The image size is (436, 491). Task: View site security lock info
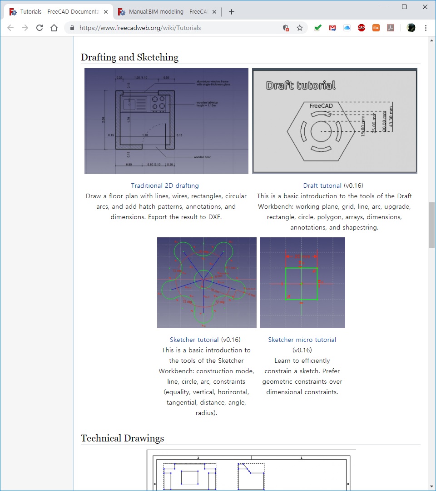(72, 28)
